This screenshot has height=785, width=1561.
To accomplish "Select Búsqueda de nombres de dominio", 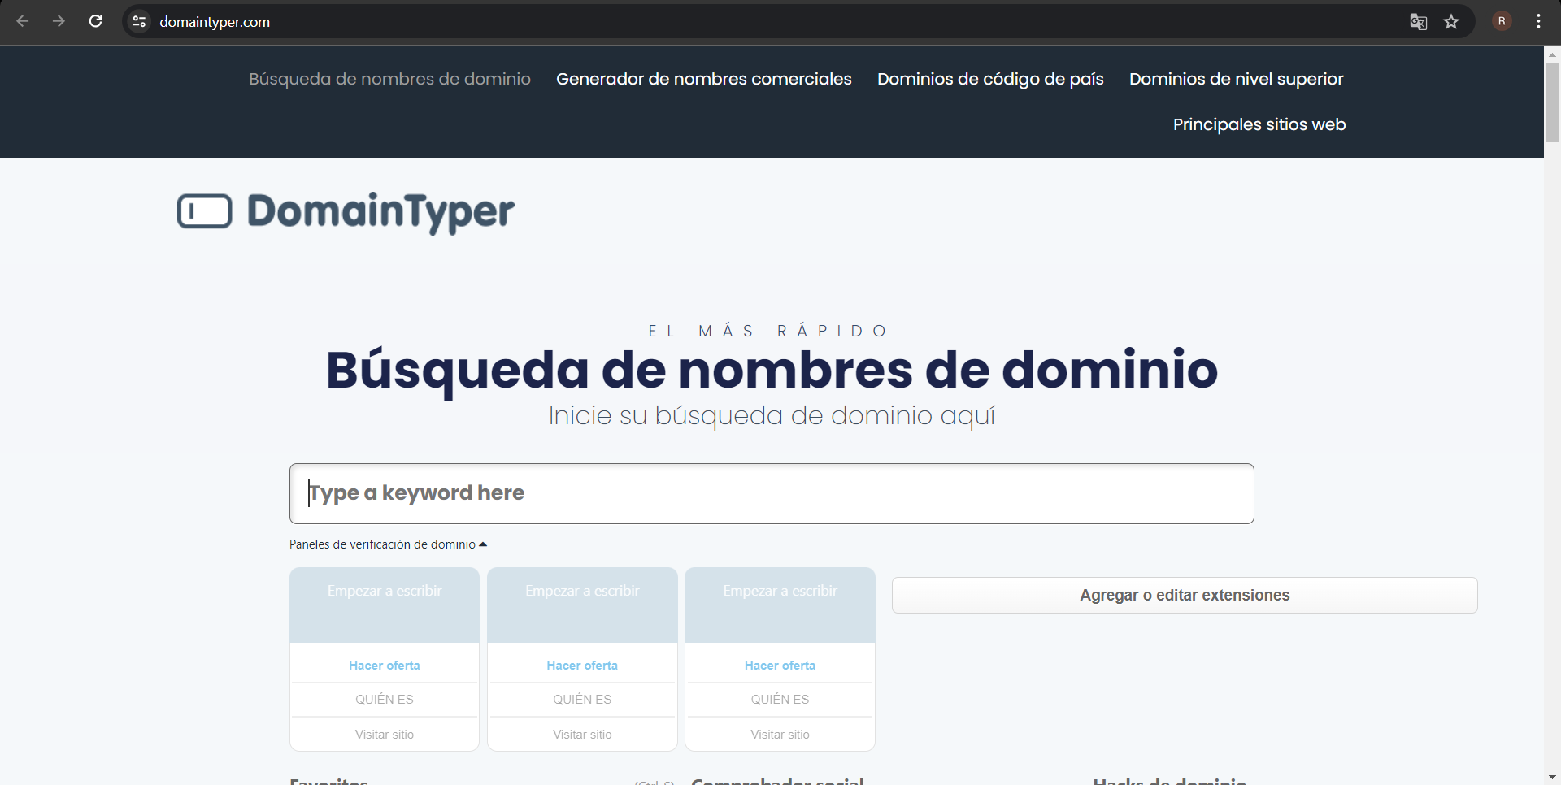I will coord(389,79).
